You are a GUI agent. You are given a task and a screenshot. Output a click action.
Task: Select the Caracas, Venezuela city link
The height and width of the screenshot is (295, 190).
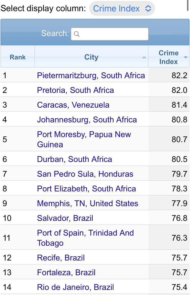coord(73,105)
